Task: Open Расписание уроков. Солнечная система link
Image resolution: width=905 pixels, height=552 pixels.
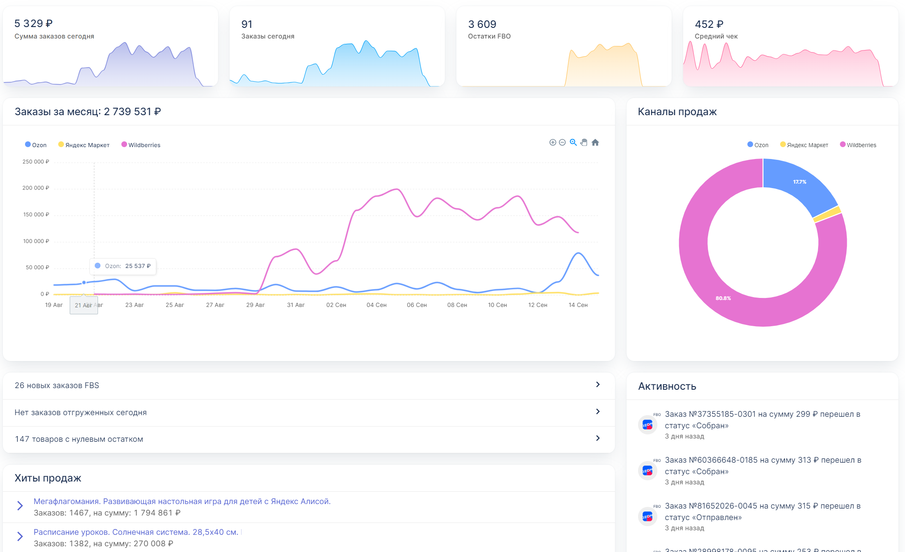Action: pos(136,532)
